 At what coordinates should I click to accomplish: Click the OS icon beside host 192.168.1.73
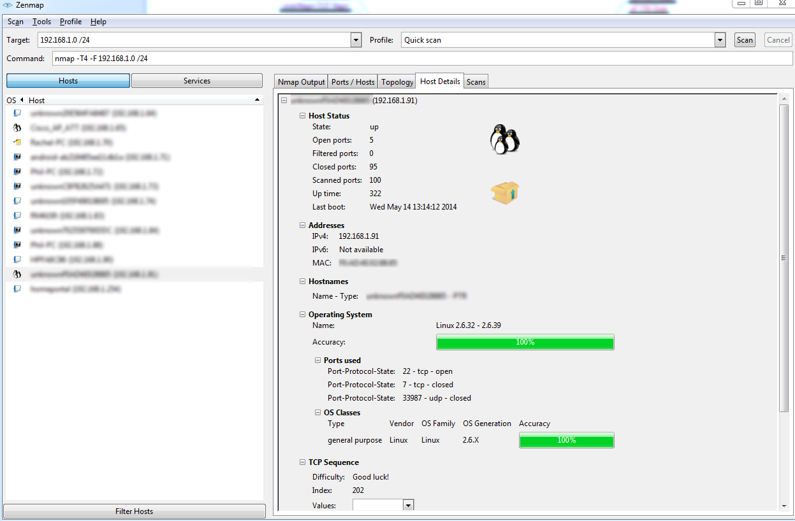pos(17,186)
